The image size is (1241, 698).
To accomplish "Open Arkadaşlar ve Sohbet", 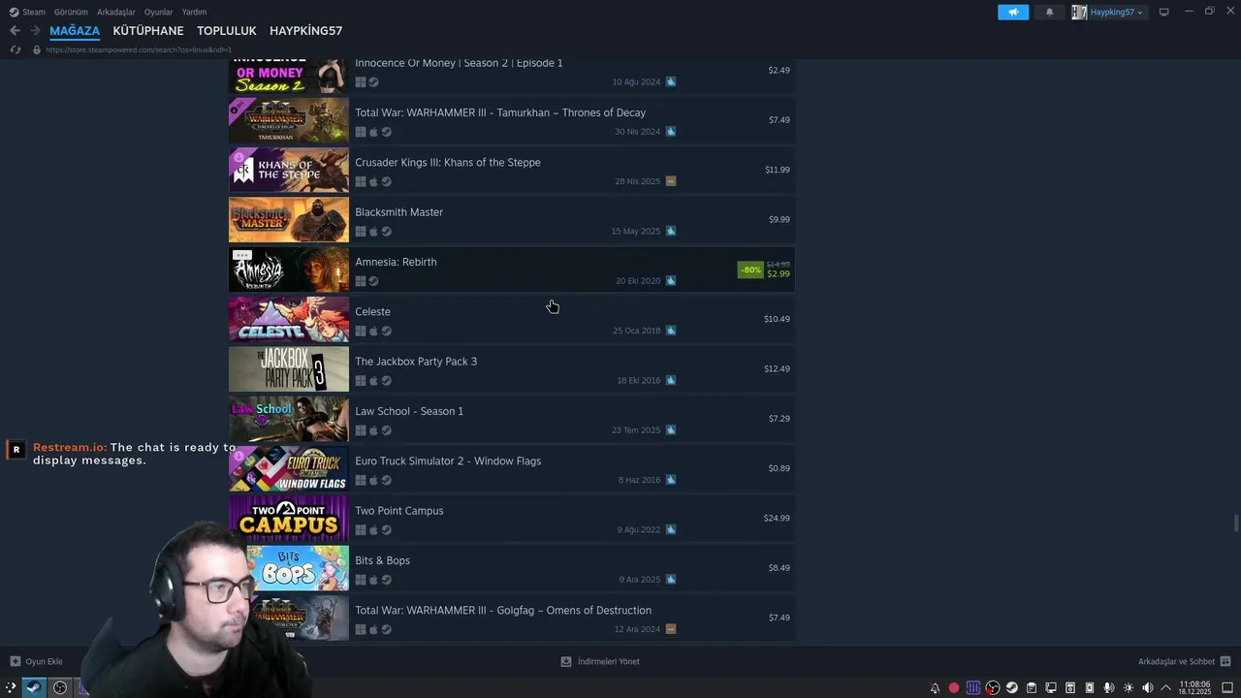I will pyautogui.click(x=1184, y=661).
